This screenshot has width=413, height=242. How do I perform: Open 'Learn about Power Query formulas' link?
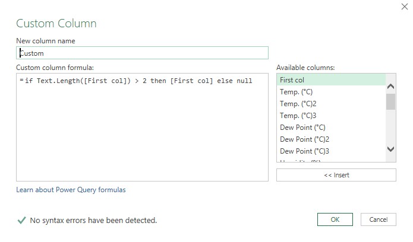(71, 190)
